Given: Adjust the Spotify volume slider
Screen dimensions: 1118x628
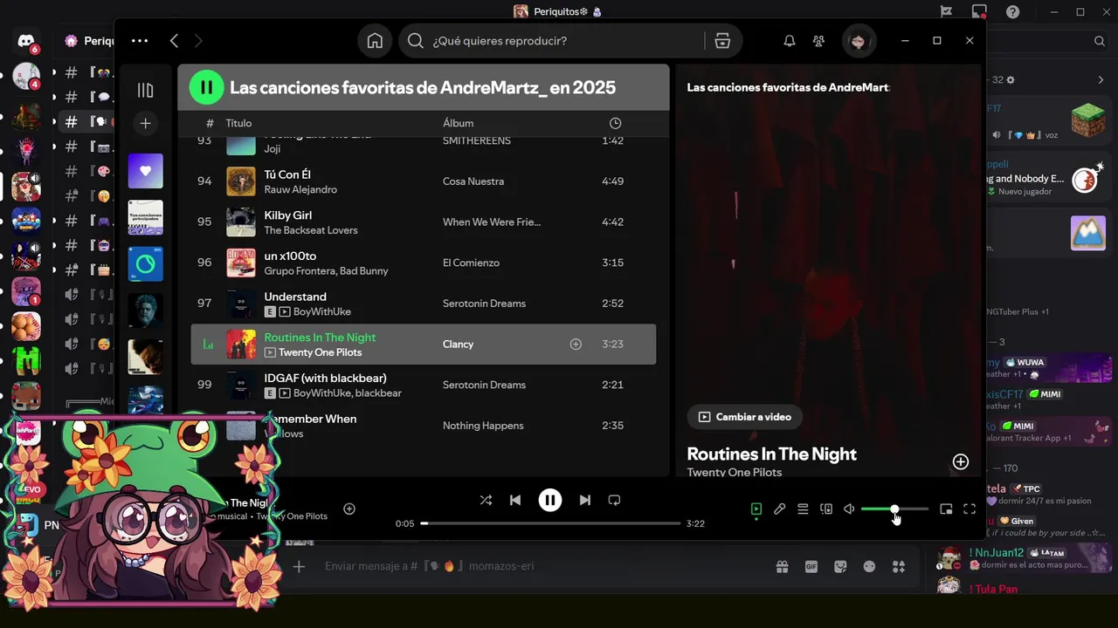Looking at the screenshot, I should [894, 509].
